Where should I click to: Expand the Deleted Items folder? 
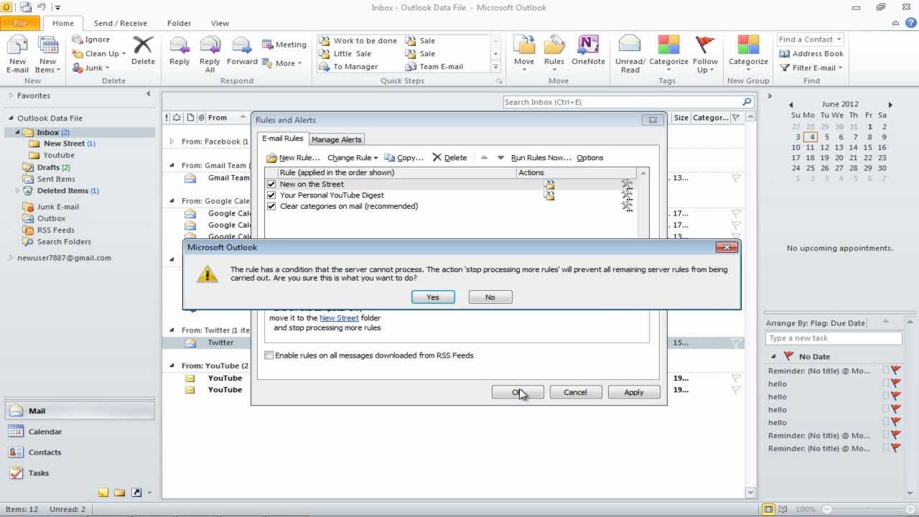17,191
